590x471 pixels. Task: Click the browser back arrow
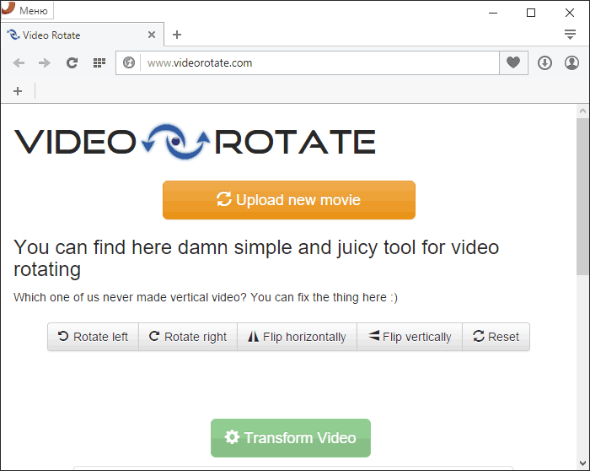(19, 63)
